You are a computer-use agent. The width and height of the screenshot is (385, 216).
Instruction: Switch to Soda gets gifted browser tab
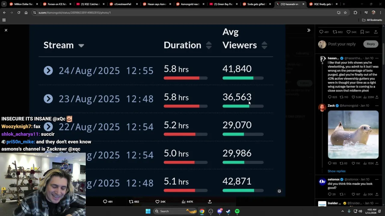coord(256,4)
